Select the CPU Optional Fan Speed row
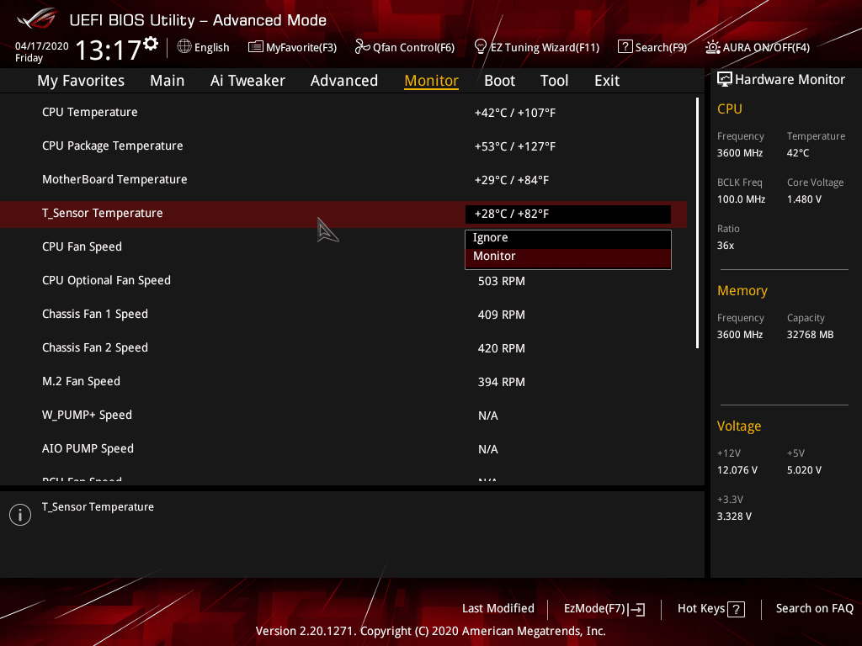This screenshot has width=862, height=646. pos(343,281)
